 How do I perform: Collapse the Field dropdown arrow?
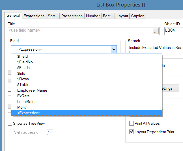pyautogui.click(x=114, y=49)
